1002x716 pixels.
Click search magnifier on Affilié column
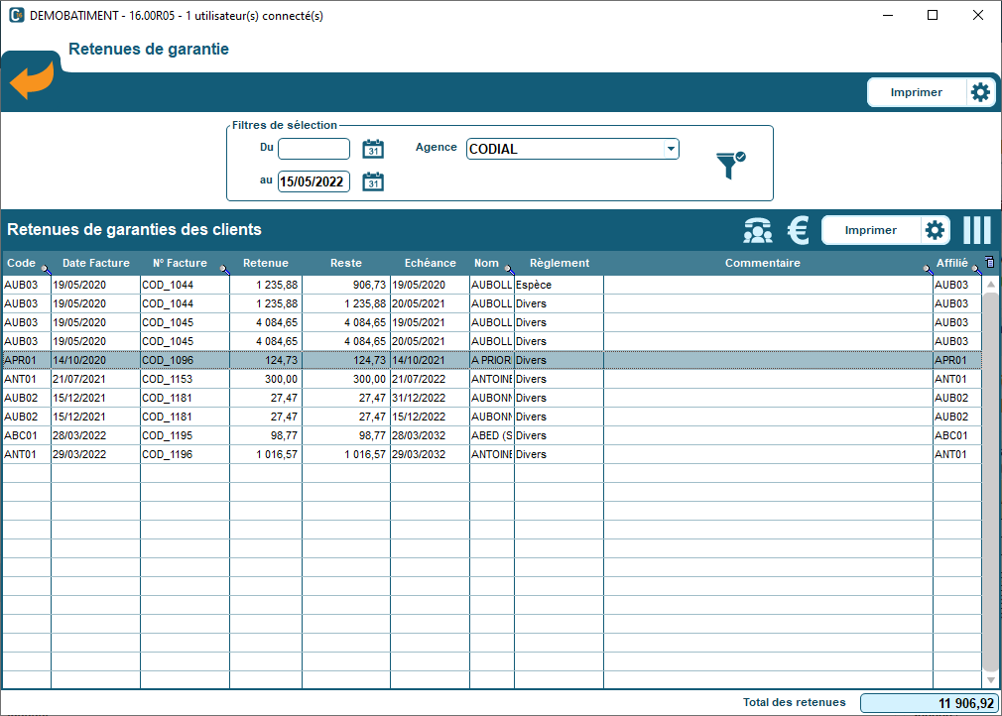pos(977,269)
